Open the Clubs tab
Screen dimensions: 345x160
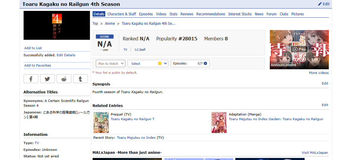click(x=284, y=14)
